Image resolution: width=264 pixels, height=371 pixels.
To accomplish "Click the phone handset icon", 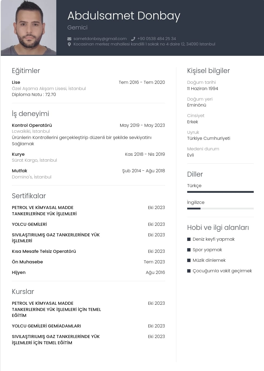I will pos(133,39).
